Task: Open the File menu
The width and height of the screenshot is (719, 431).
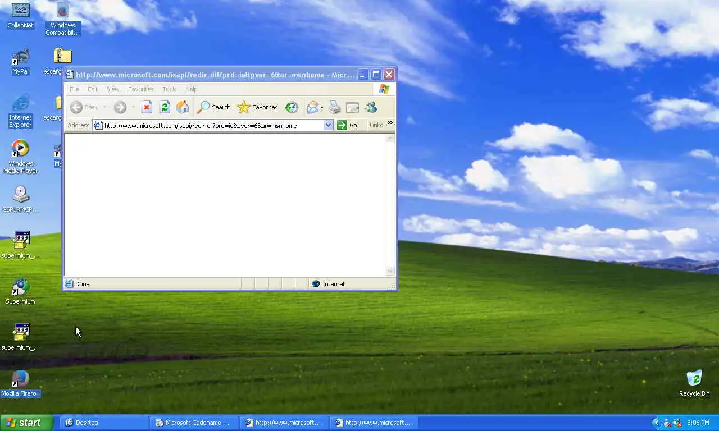Action: 74,89
